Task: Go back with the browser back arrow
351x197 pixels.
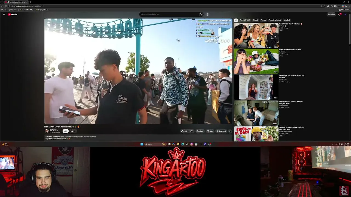Action: point(2,6)
